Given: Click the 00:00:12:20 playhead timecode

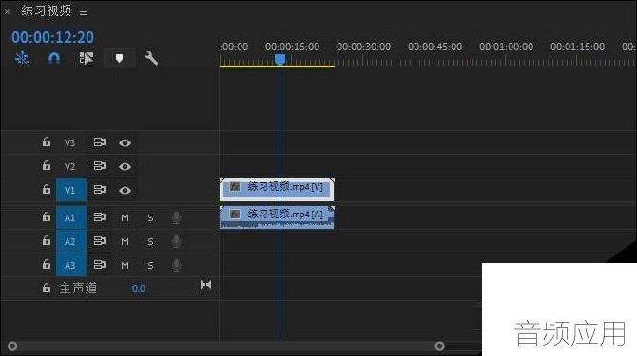Looking at the screenshot, I should [x=52, y=37].
